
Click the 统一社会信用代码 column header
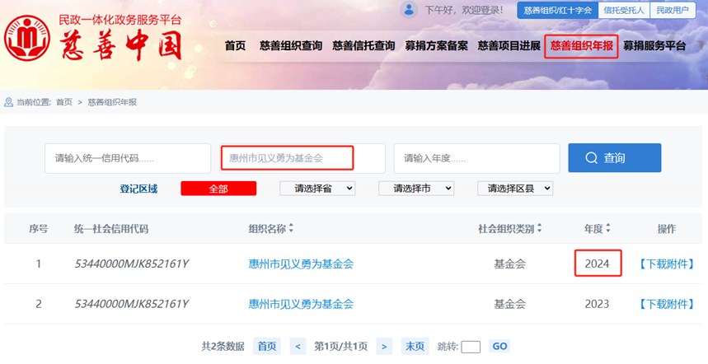111,229
